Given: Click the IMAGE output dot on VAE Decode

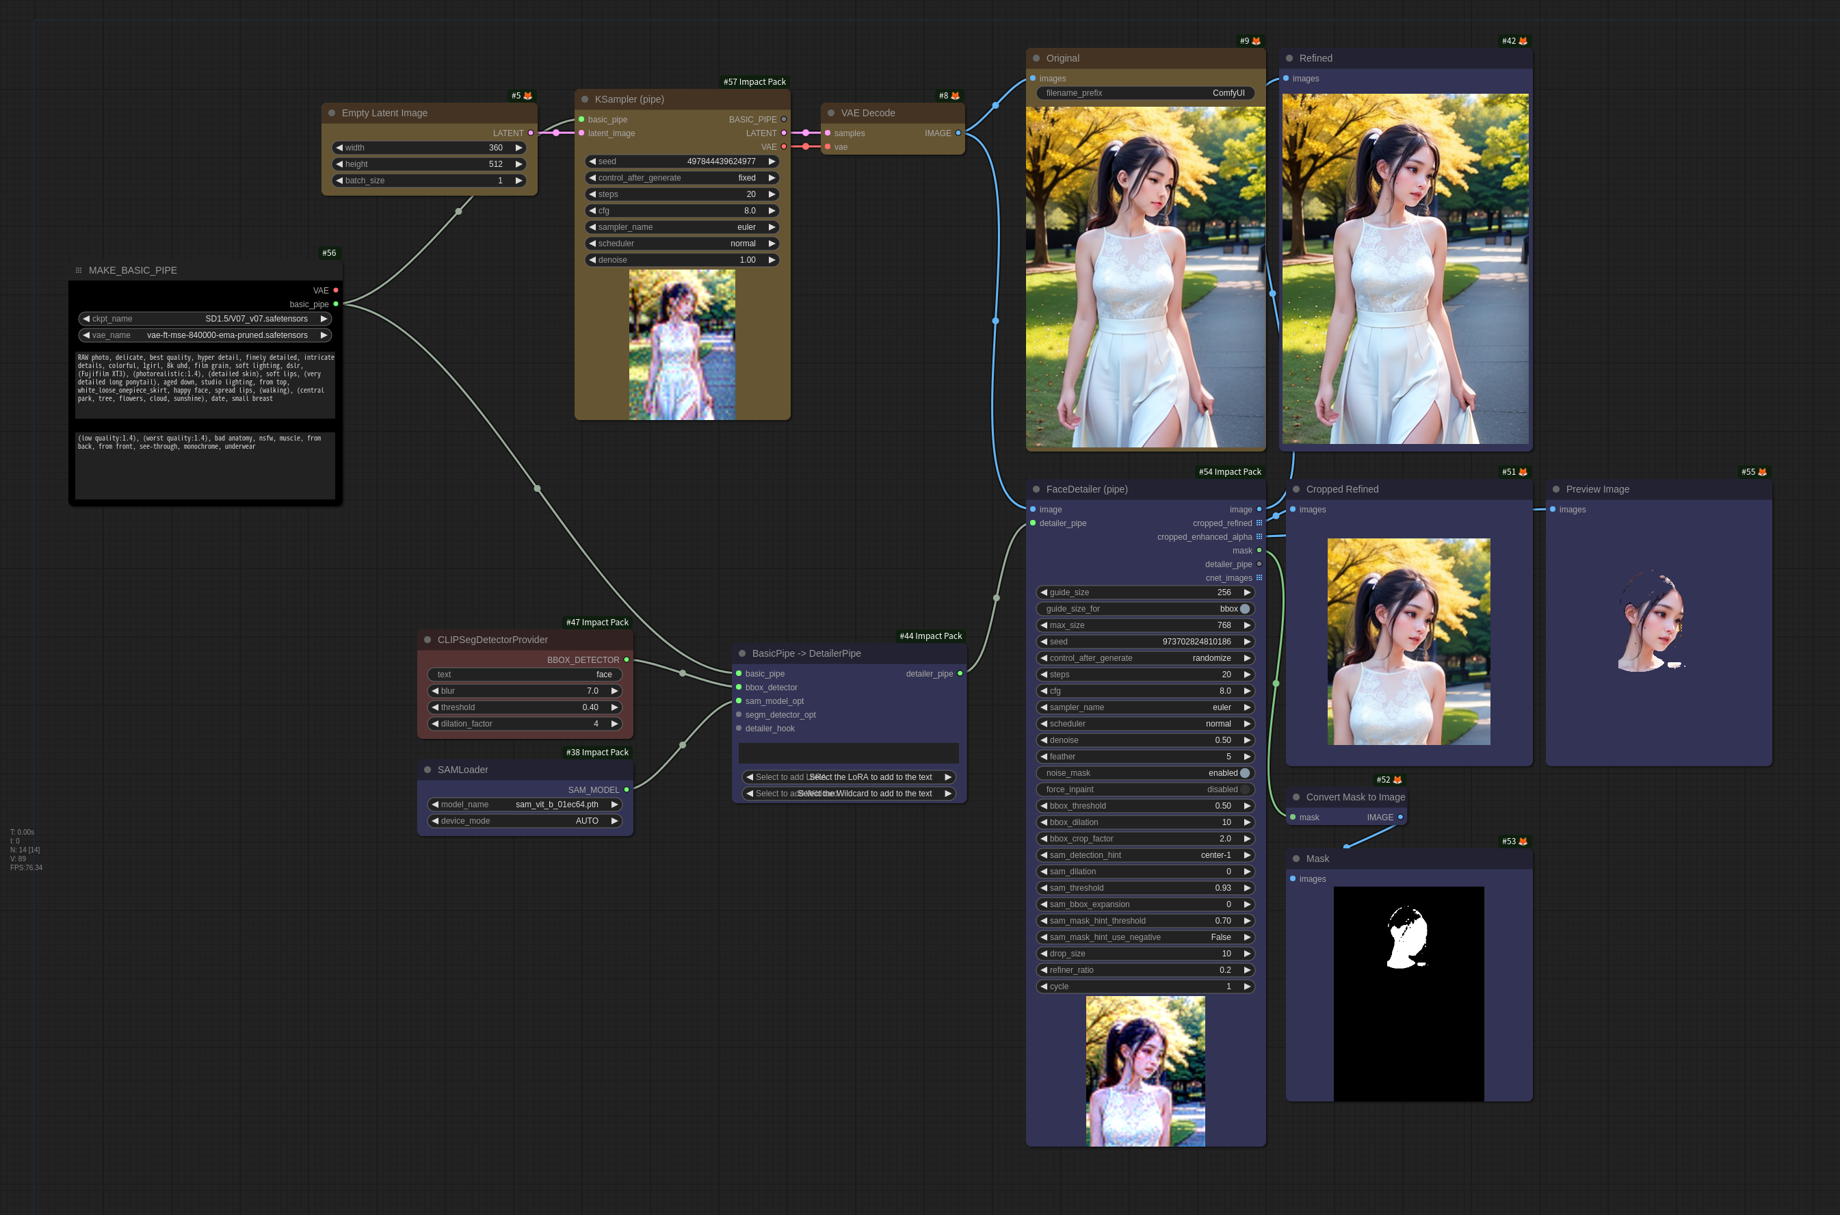Looking at the screenshot, I should (958, 133).
